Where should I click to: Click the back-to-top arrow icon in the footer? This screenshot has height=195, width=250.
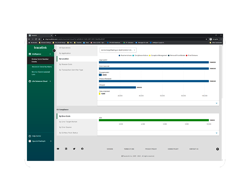[217, 149]
